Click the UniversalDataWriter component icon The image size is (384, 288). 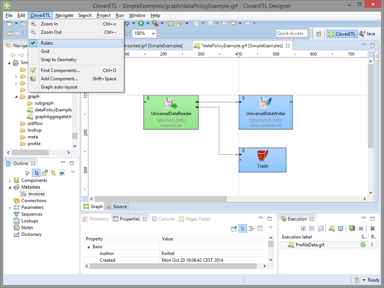pos(266,103)
